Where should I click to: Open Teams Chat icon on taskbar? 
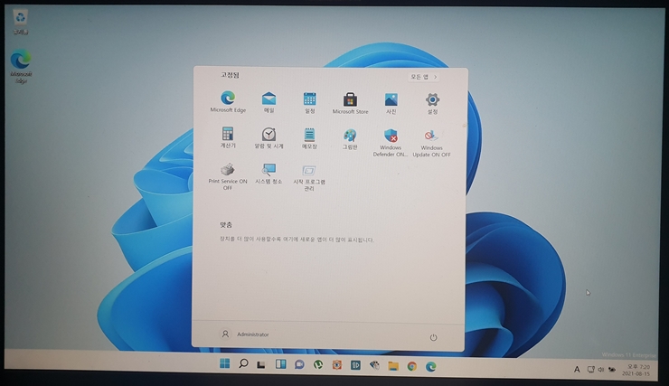coord(299,364)
